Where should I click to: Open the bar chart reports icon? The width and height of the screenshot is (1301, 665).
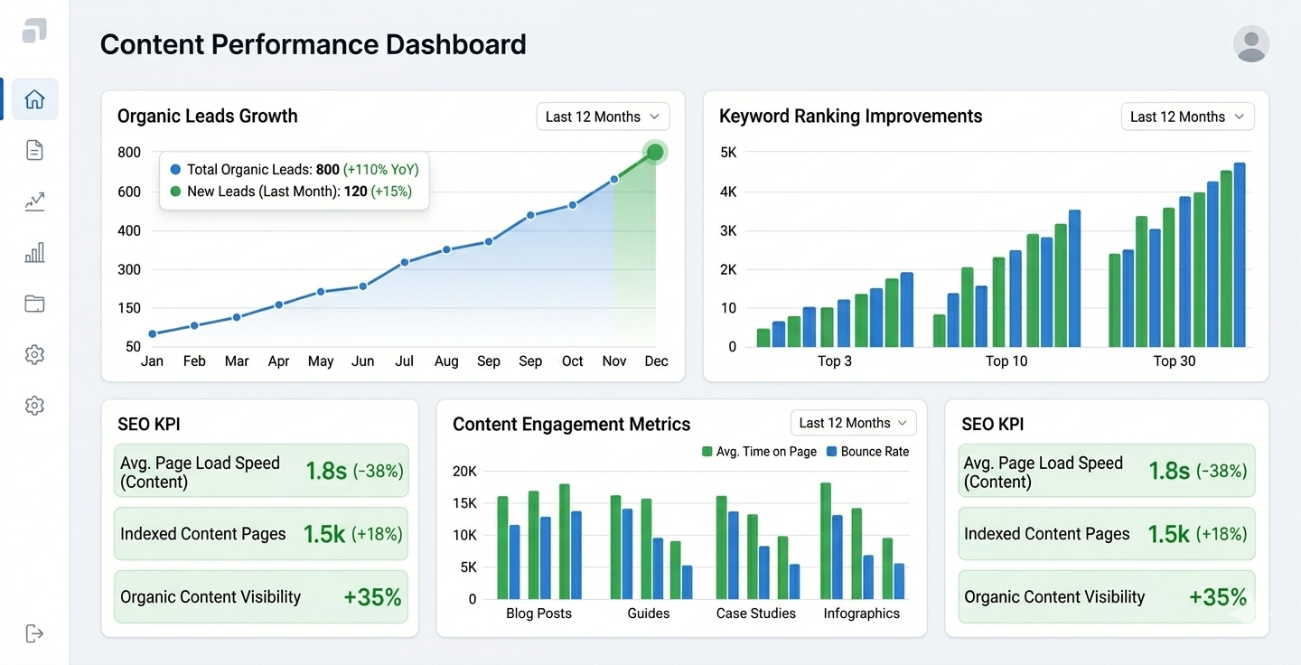34,253
